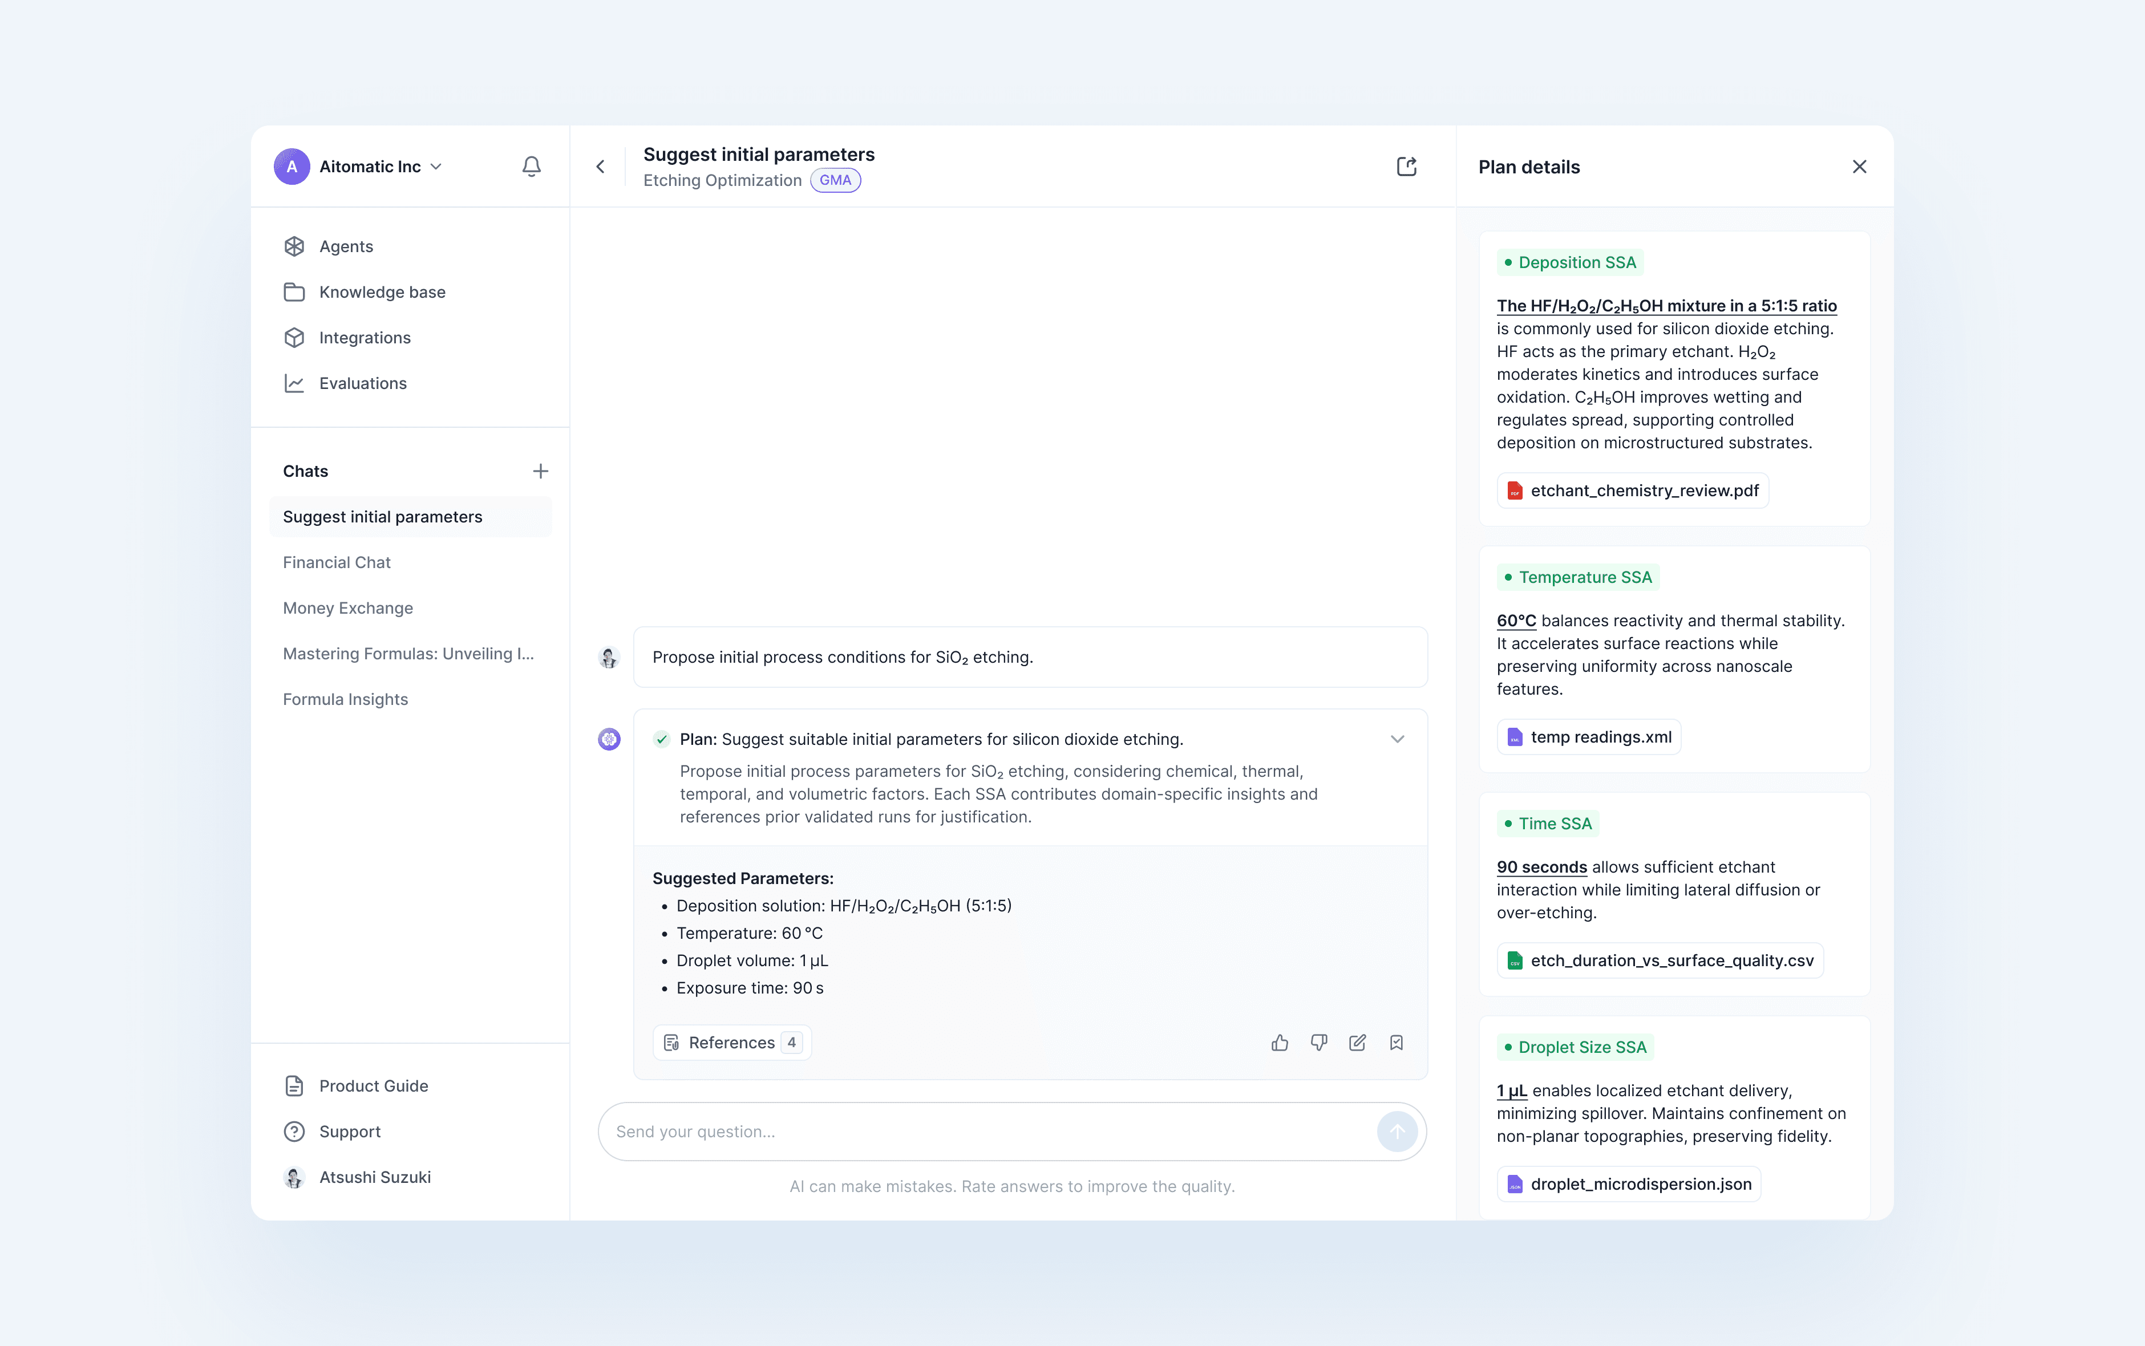Edit the suggested parameters response
The image size is (2145, 1346).
(1358, 1043)
